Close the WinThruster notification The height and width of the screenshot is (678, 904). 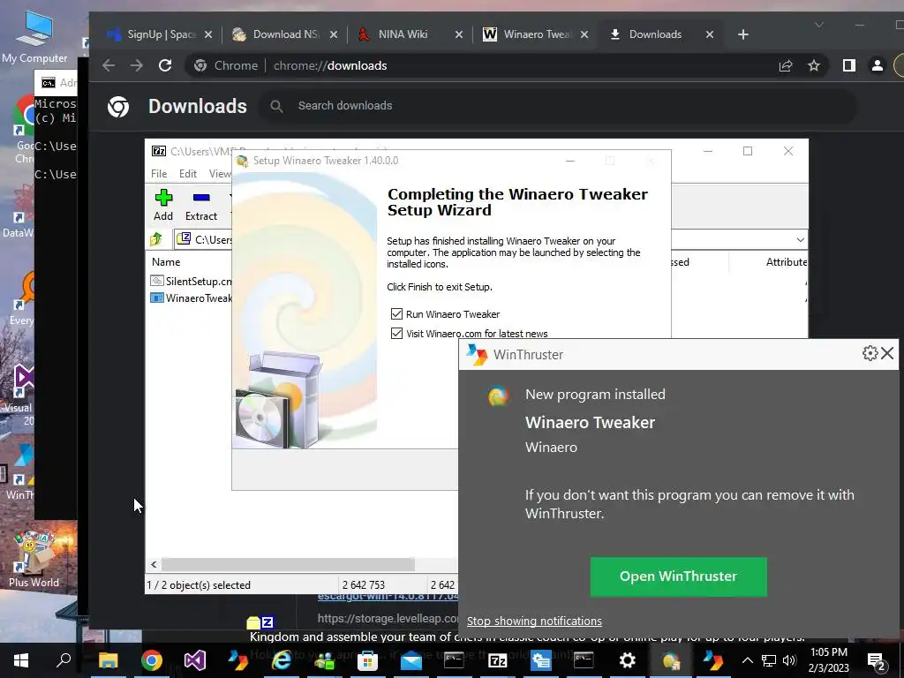[887, 353]
